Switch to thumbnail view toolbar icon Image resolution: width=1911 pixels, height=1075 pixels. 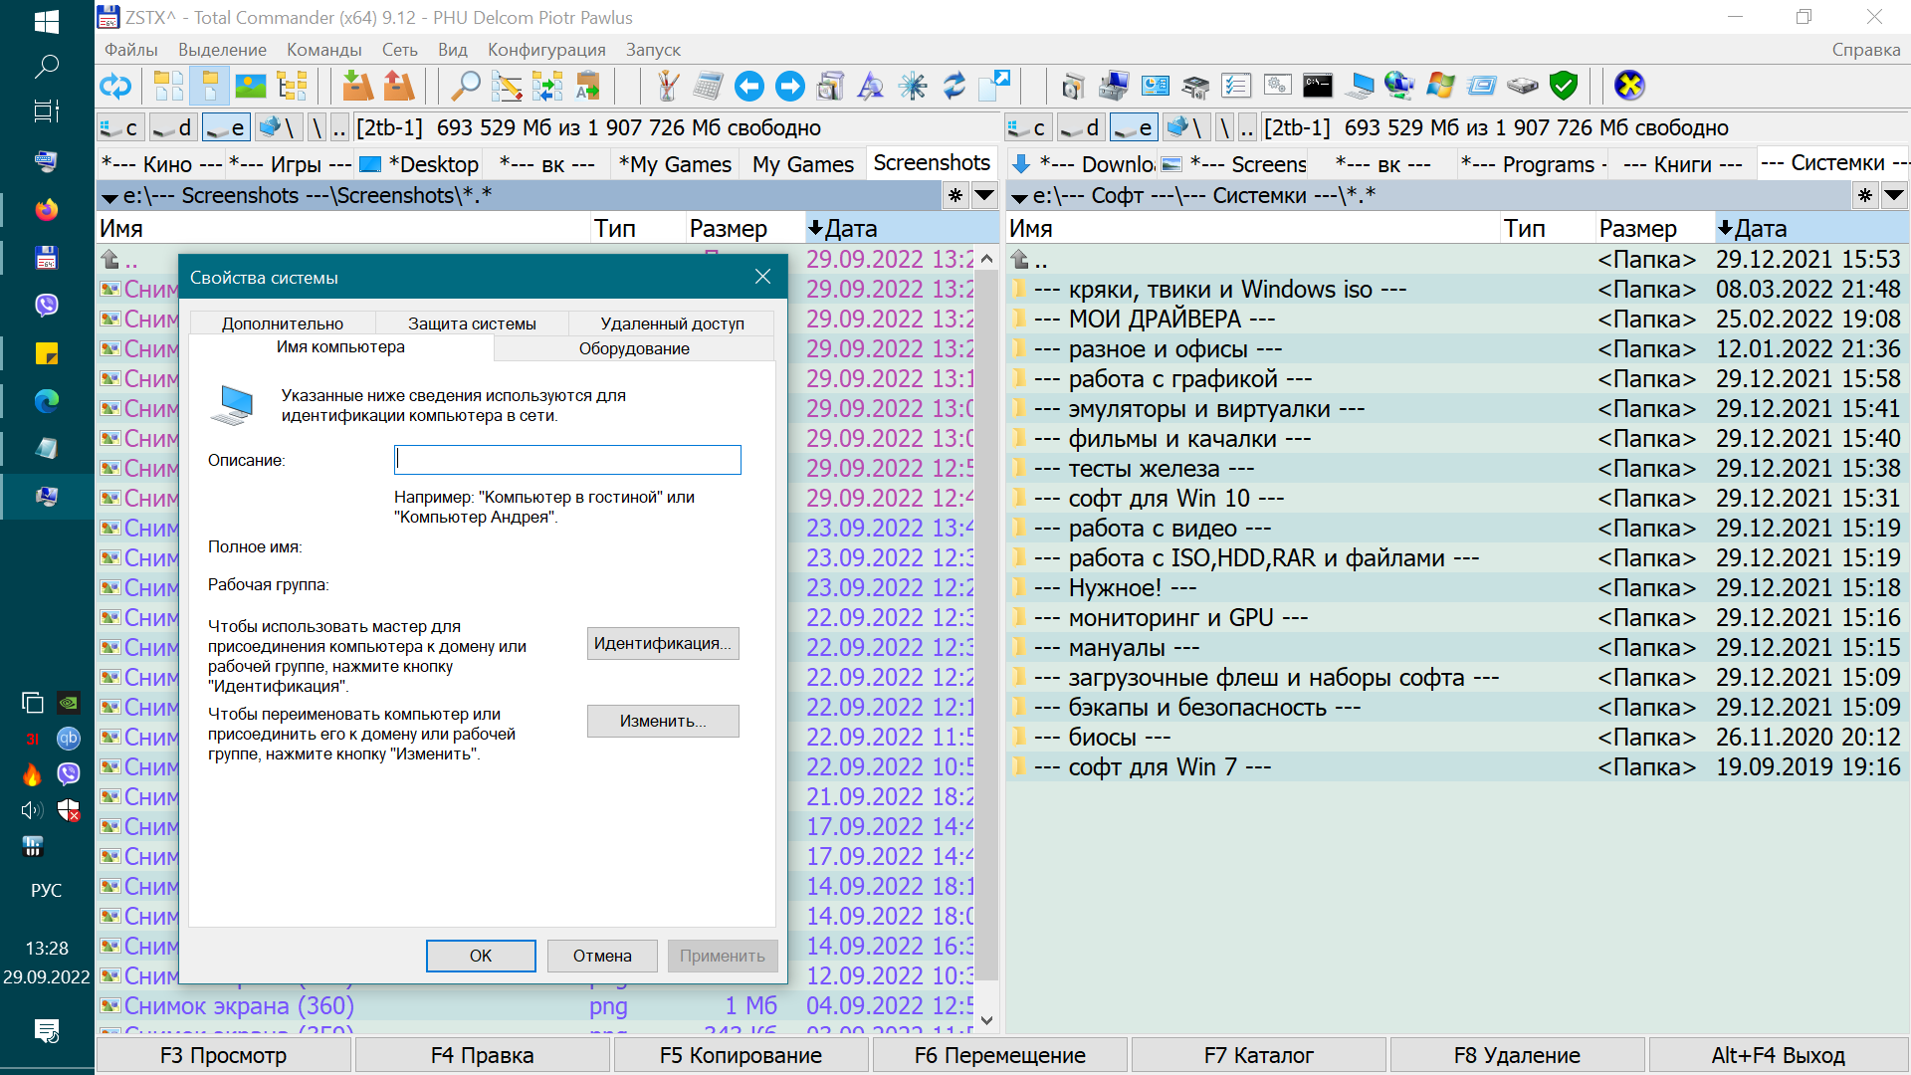point(250,87)
